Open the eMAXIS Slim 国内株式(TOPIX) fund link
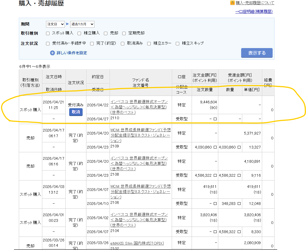This screenshot has width=306, height=250. point(137,243)
